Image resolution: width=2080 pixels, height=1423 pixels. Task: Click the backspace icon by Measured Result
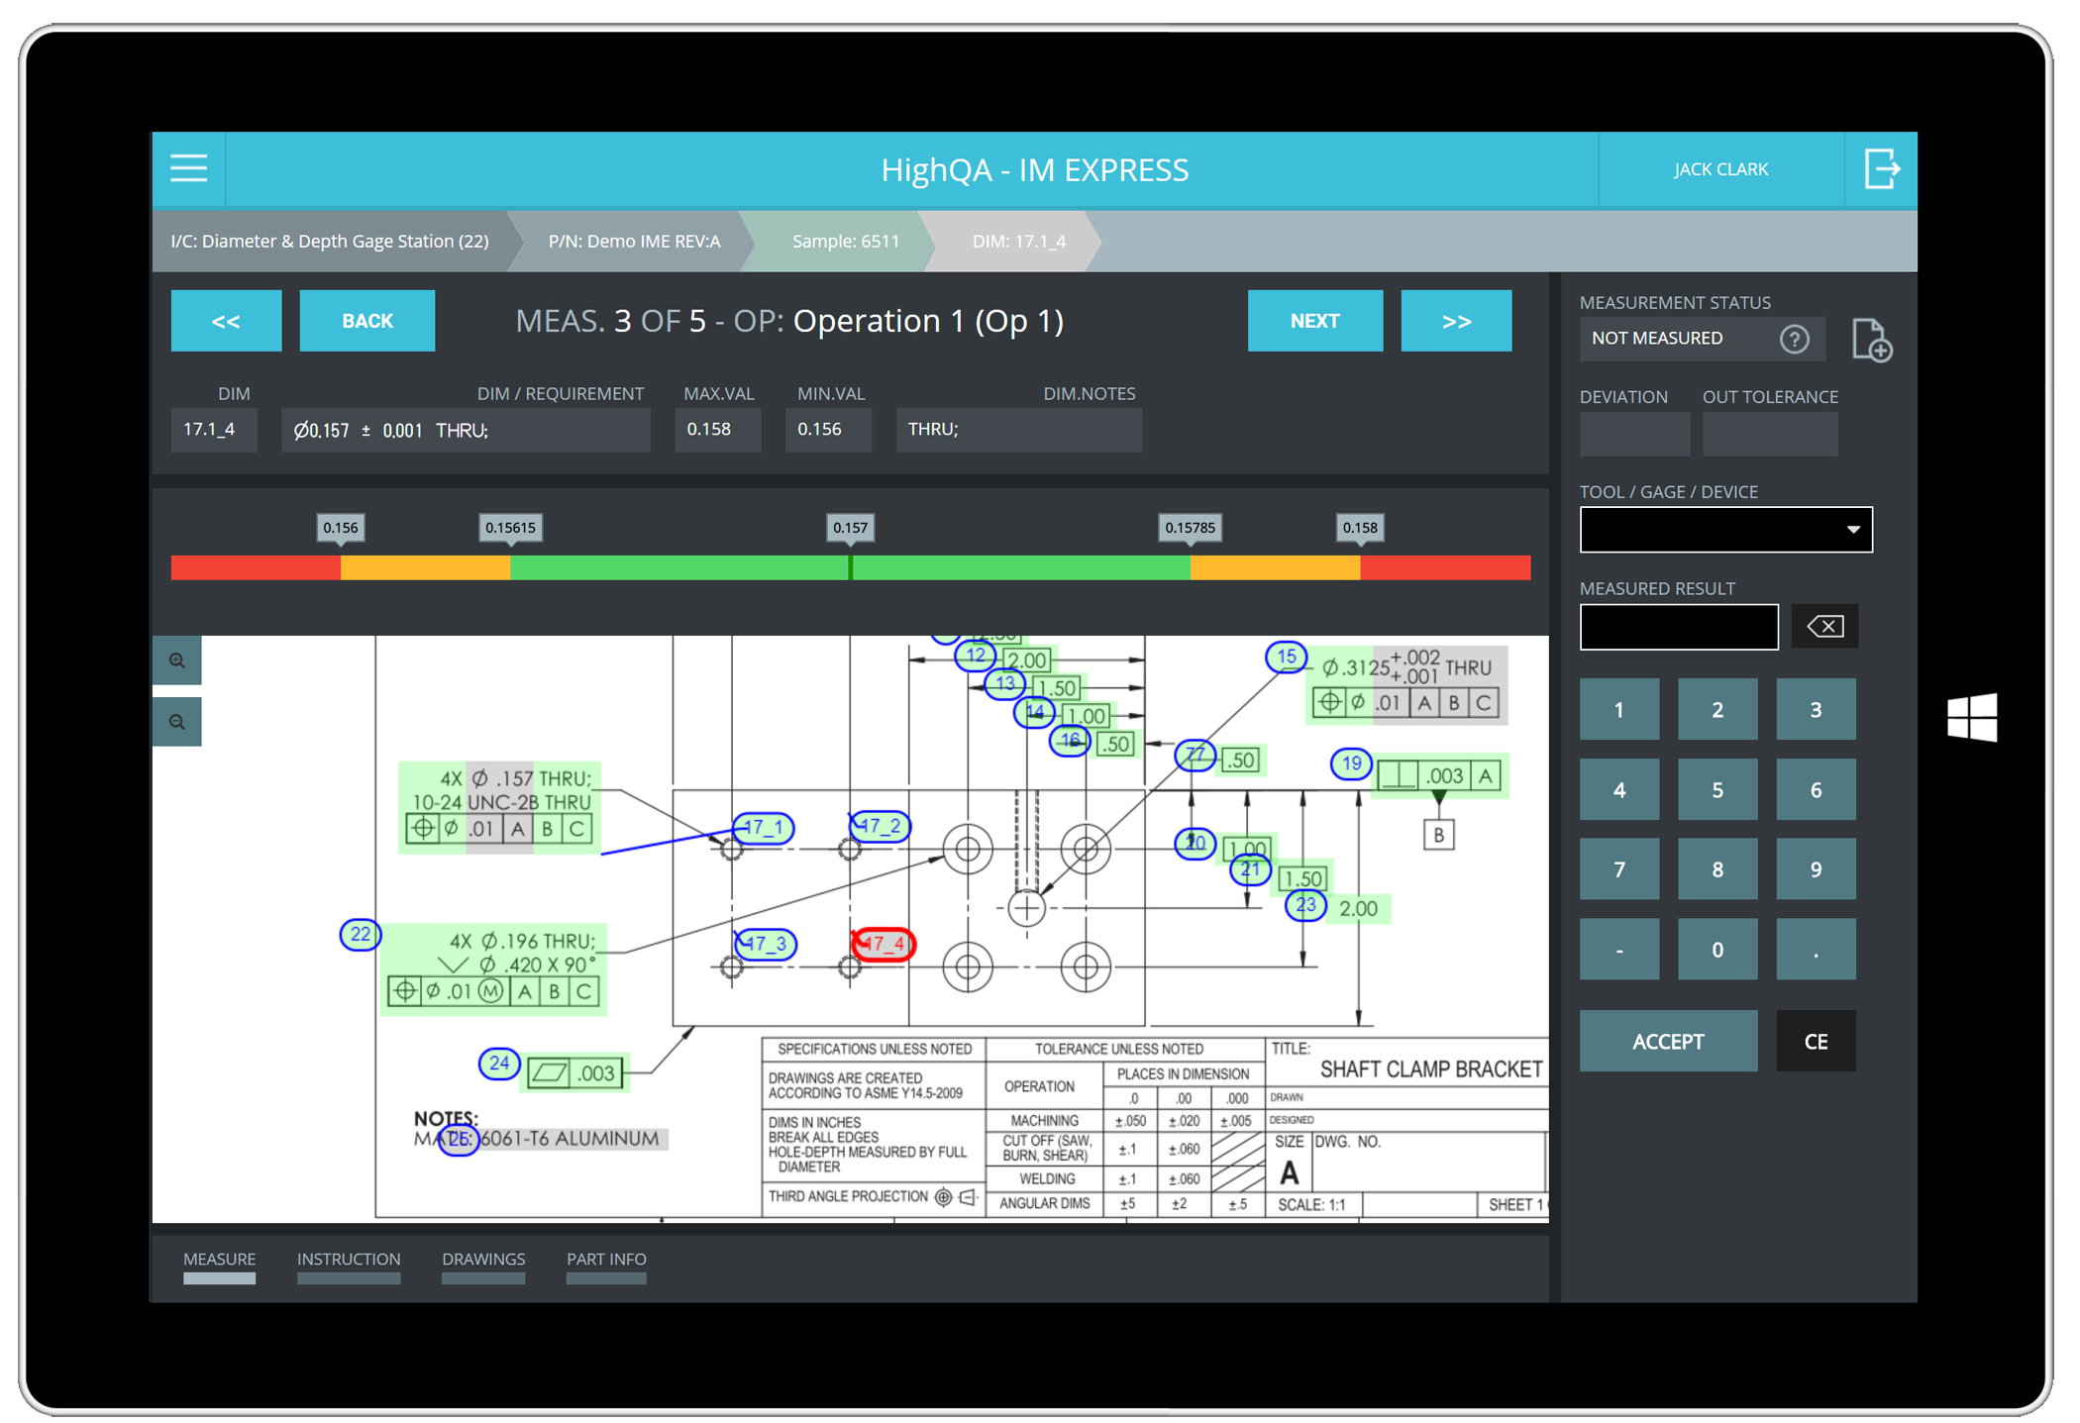coord(1824,626)
